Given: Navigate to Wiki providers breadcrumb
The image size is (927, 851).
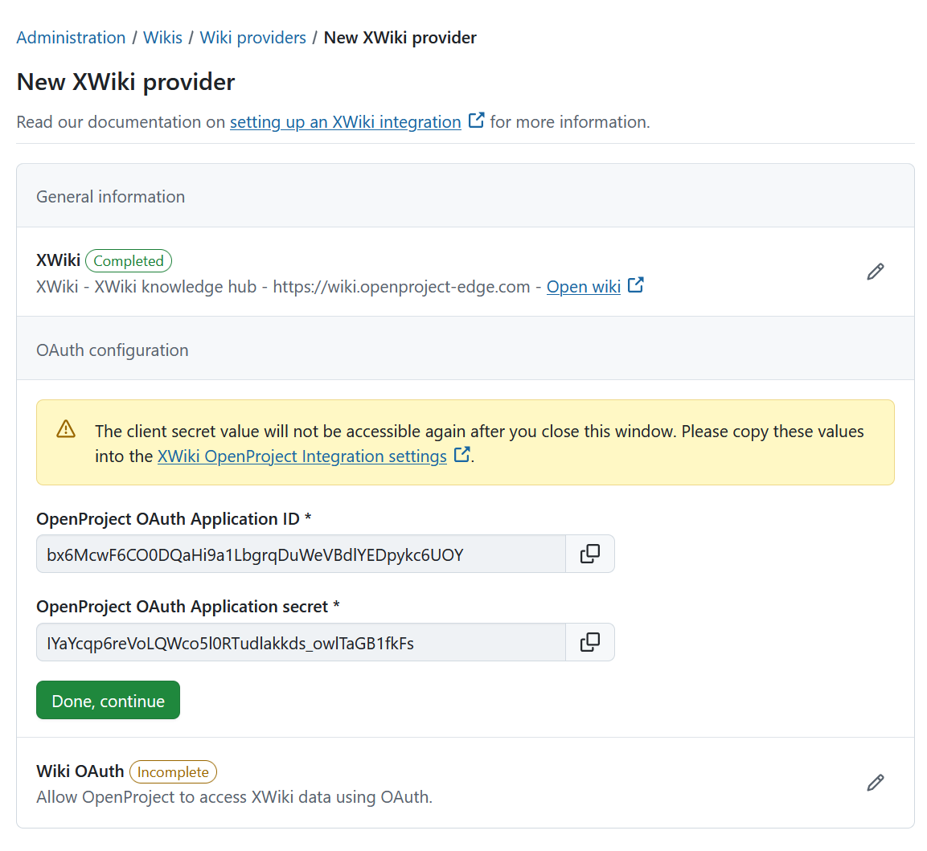Looking at the screenshot, I should 253,38.
